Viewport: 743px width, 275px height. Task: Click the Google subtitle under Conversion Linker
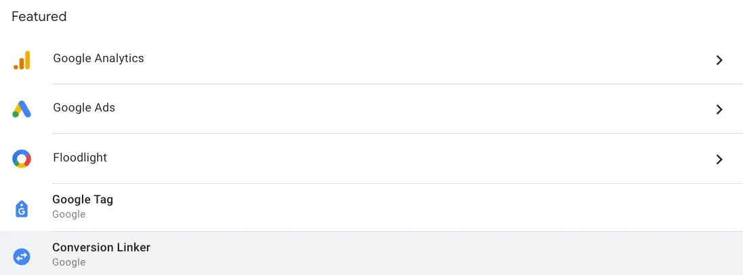(x=68, y=262)
